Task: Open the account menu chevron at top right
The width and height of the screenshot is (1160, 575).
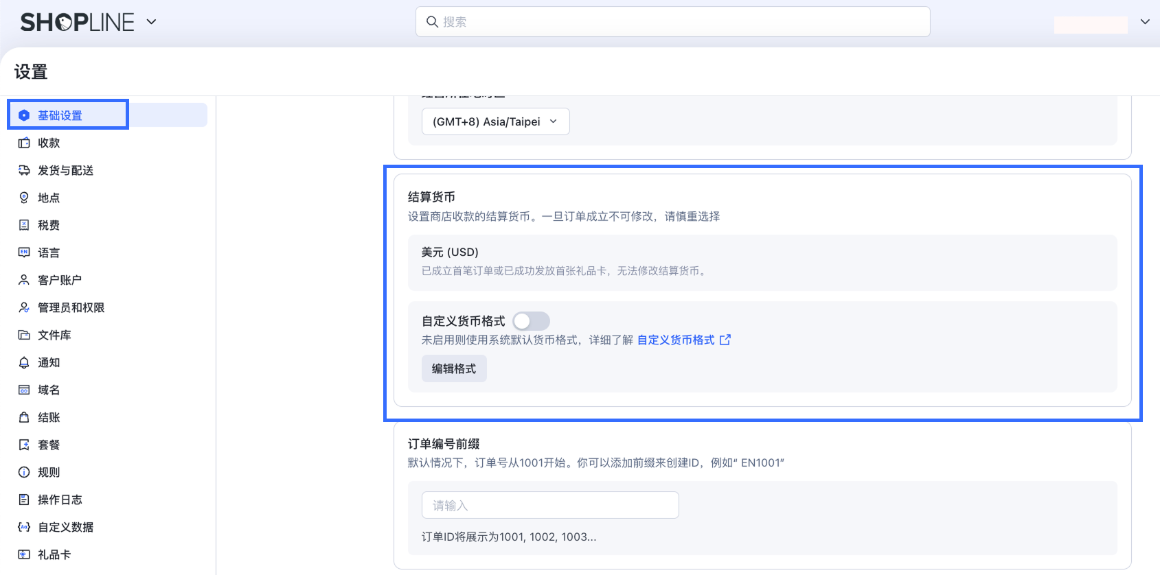Action: click(1145, 22)
